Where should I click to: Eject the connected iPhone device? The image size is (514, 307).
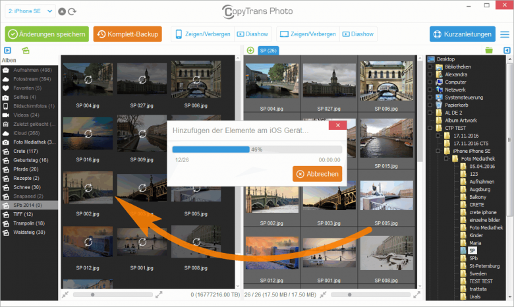point(61,11)
